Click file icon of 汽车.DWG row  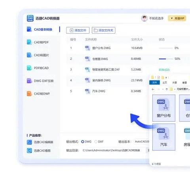pyautogui.click(x=87, y=91)
